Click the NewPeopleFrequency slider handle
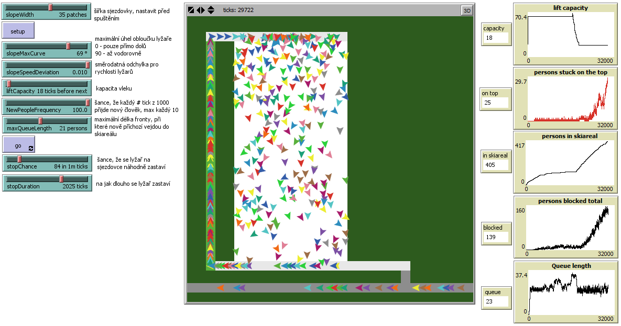621x326 pixels. point(86,103)
